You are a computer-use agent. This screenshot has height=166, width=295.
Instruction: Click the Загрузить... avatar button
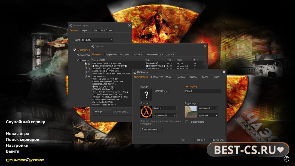click(x=161, y=91)
